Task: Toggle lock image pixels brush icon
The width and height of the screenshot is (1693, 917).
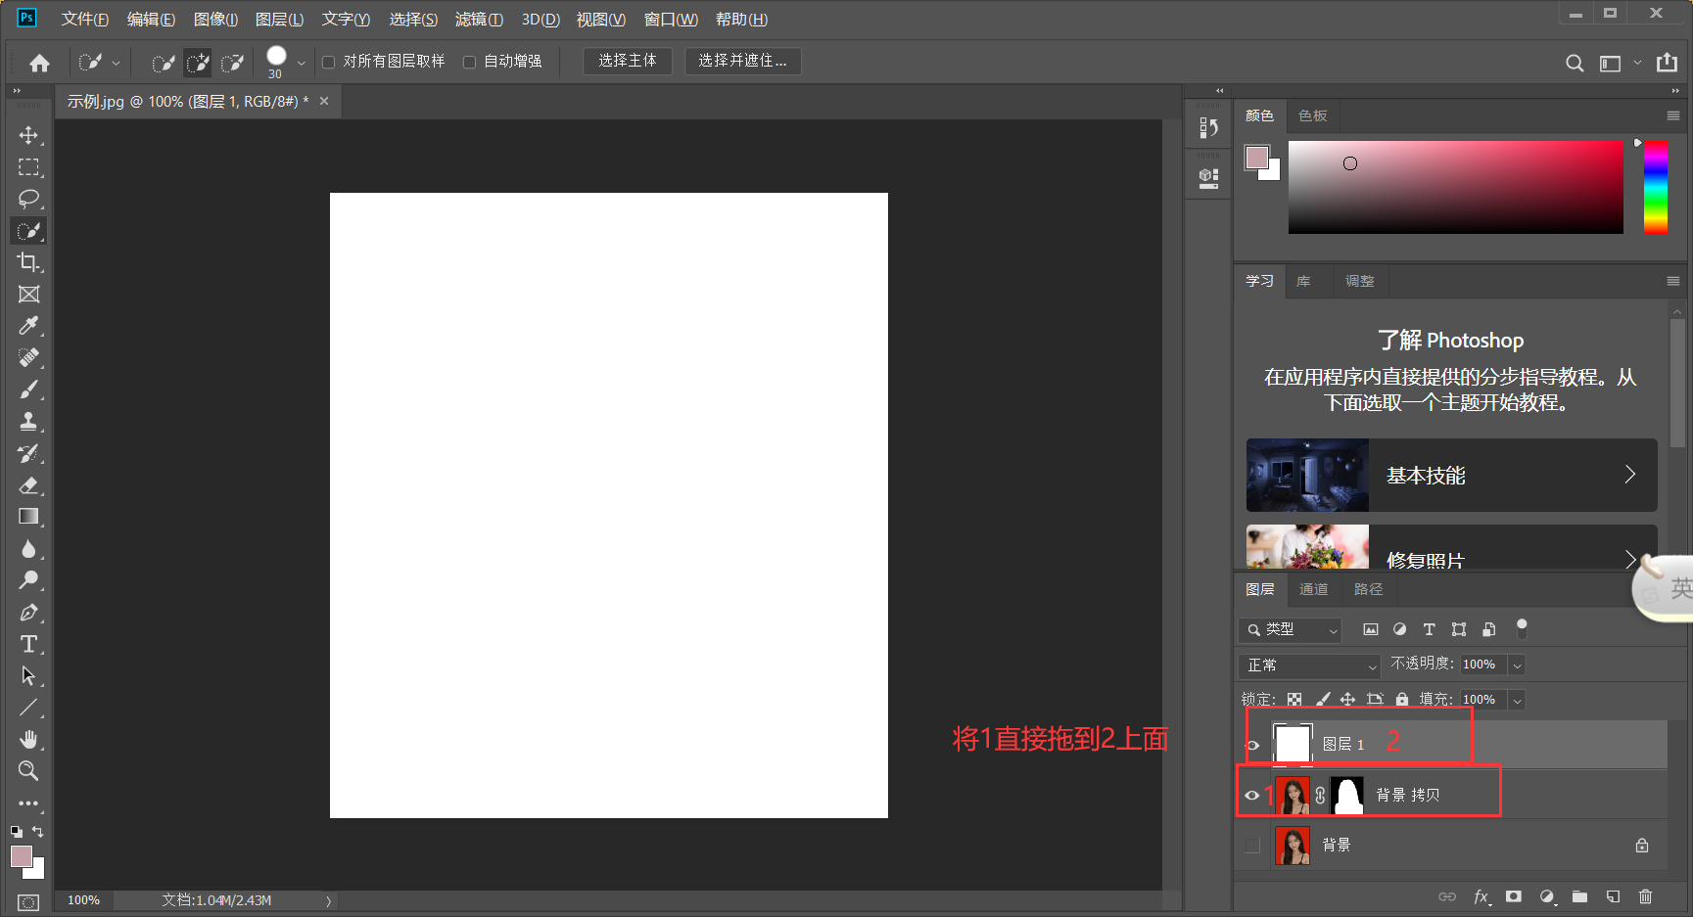Action: tap(1322, 700)
